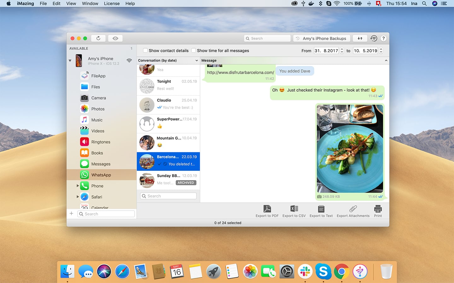
Task: Click the Print button
Action: [378, 211]
